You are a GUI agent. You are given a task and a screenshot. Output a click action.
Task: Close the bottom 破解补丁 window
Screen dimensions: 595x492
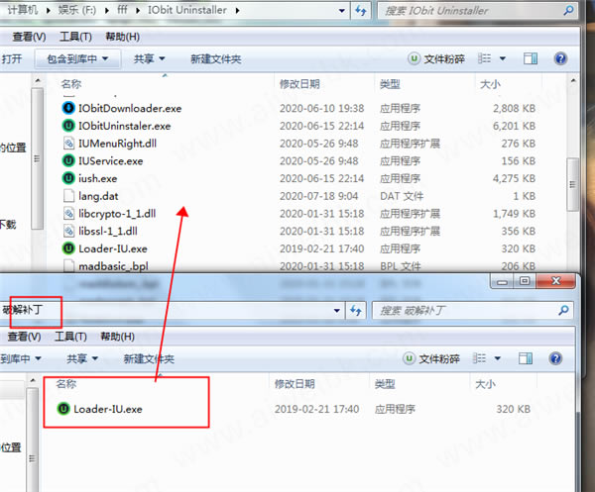pyautogui.click(x=556, y=281)
